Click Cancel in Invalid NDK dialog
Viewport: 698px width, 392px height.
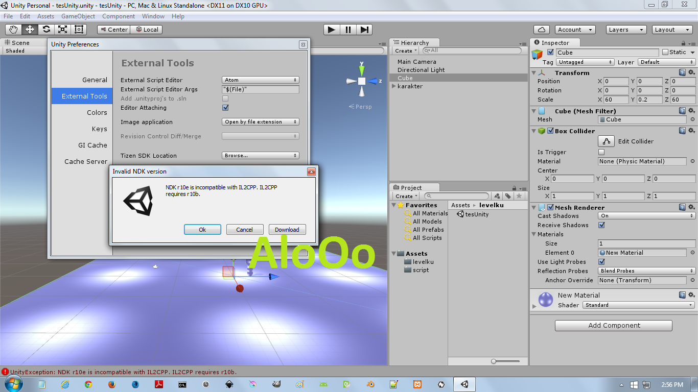[245, 230]
